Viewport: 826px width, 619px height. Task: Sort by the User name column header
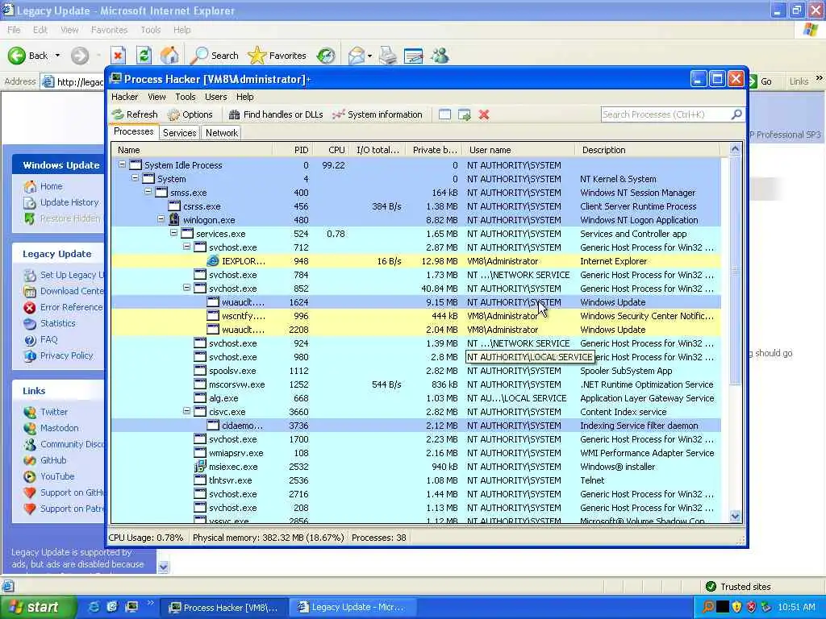pos(519,150)
